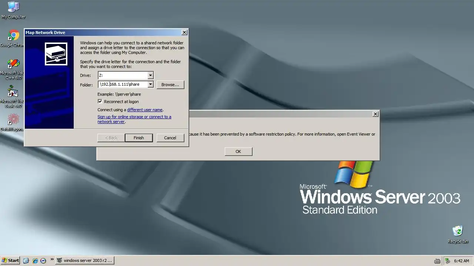Viewport: 474px width, 266px height.
Task: Close the software restriction error dialog
Action: point(375,114)
